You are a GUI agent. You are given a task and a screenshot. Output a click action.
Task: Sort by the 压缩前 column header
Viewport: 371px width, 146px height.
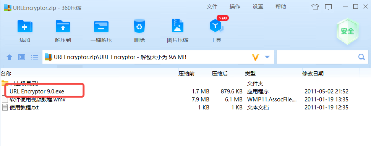pyautogui.click(x=186, y=74)
